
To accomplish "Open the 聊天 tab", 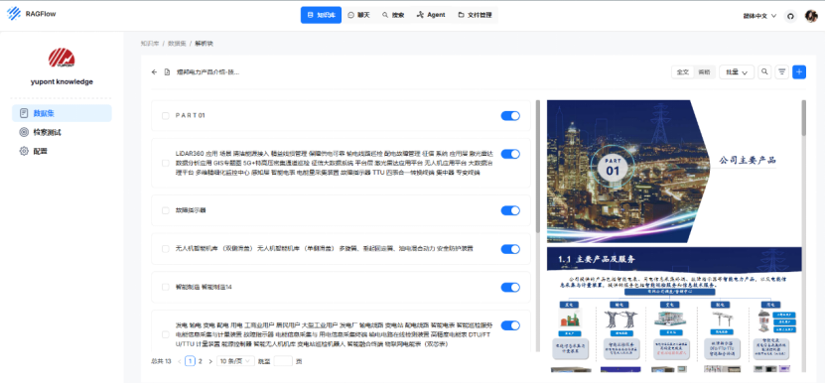I will pos(358,15).
